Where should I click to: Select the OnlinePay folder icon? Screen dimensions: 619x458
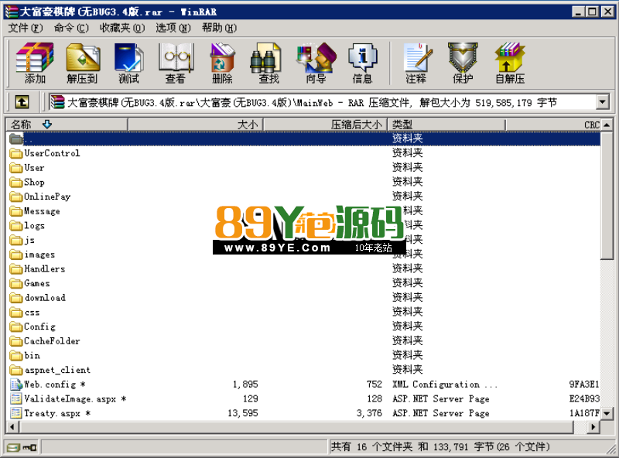click(x=16, y=197)
